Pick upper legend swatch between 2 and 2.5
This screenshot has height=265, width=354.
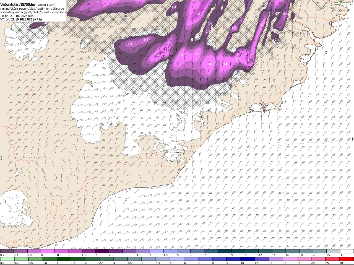102,251
